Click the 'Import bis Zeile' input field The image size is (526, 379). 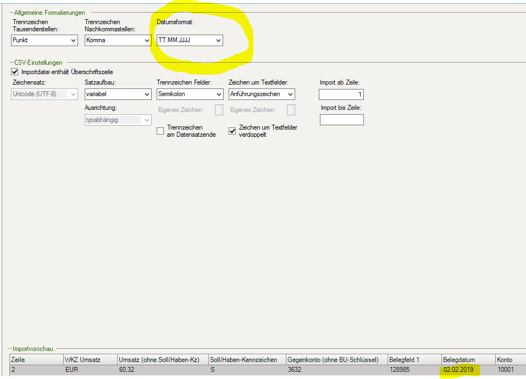[x=341, y=120]
